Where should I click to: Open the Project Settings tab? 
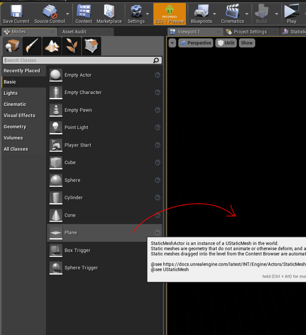(x=252, y=32)
